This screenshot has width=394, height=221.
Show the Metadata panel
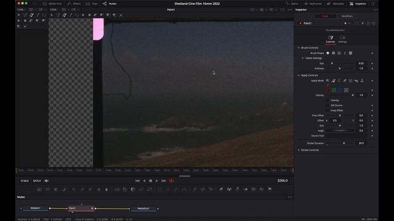tap(336, 4)
